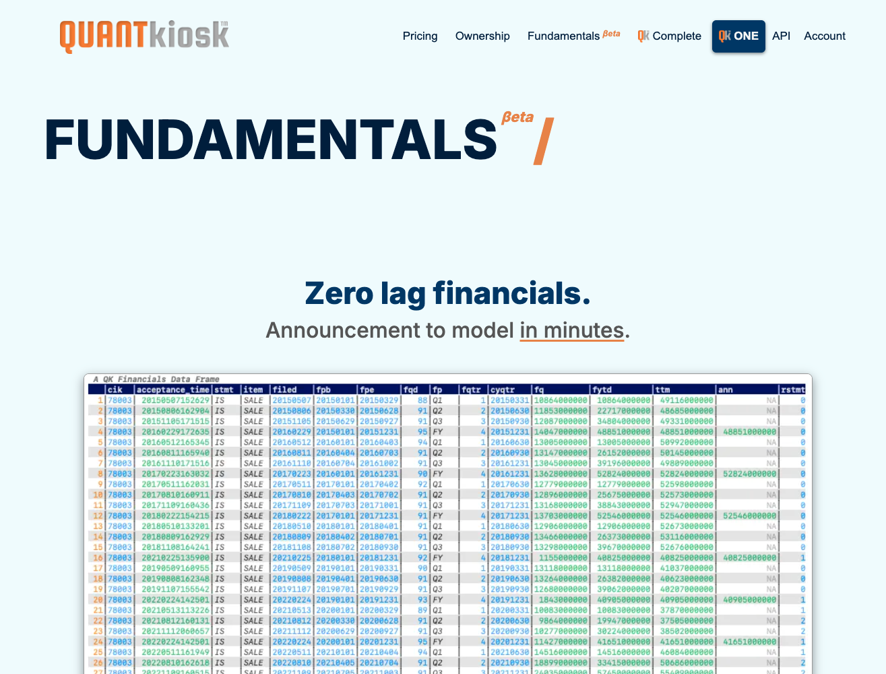Open the API page
Viewport: 886px width, 674px height.
[x=781, y=36]
